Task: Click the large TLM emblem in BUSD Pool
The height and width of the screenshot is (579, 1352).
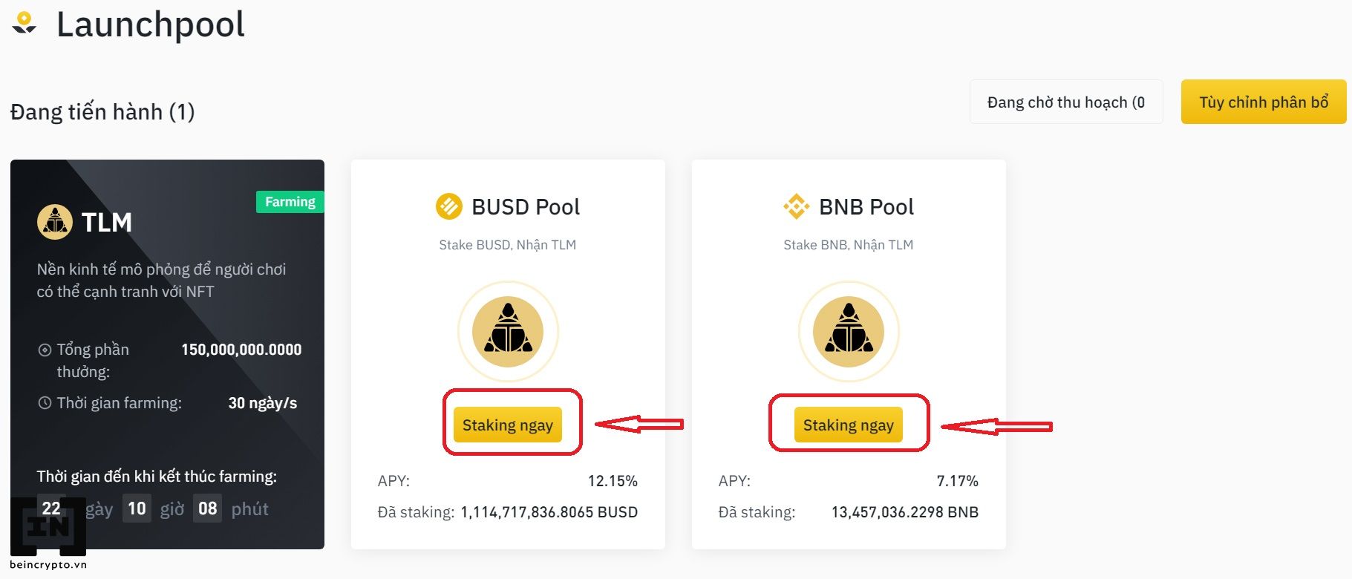Action: [x=508, y=331]
